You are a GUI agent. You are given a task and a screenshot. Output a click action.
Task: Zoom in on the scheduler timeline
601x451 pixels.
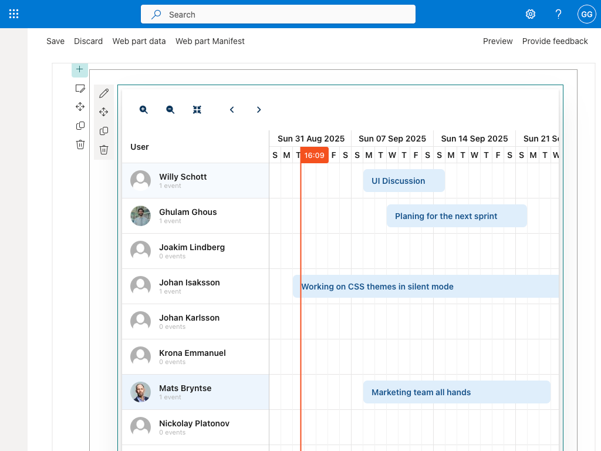143,109
